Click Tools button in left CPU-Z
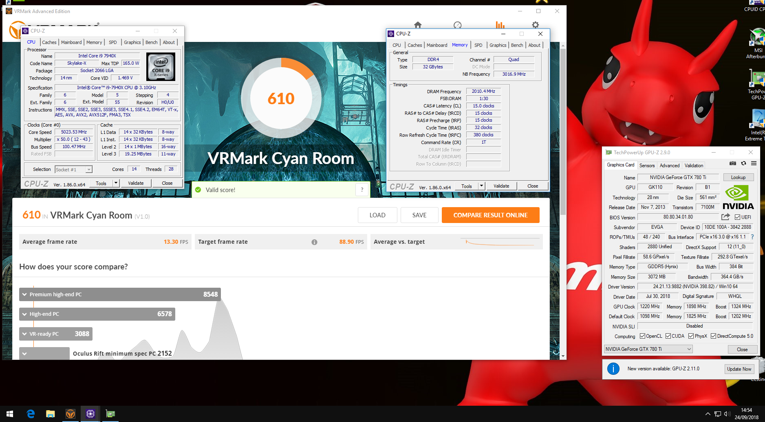765x422 pixels. click(101, 183)
